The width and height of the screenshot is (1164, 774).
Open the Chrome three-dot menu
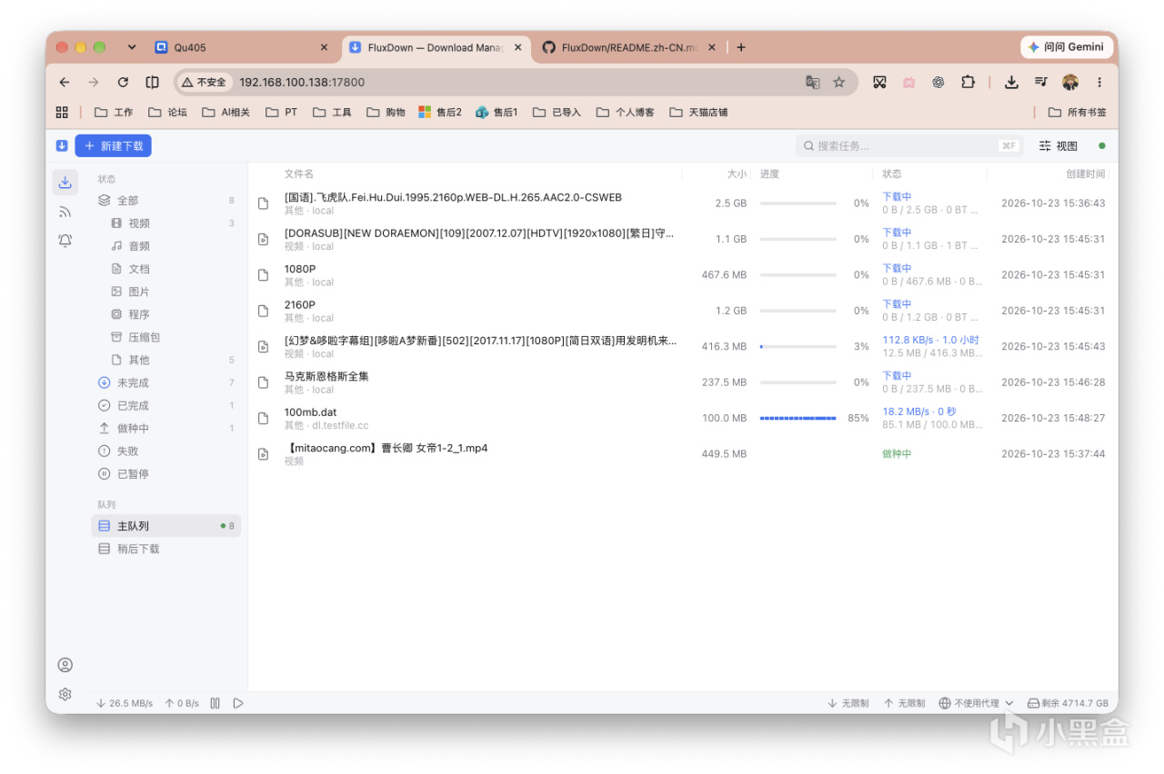1099,82
